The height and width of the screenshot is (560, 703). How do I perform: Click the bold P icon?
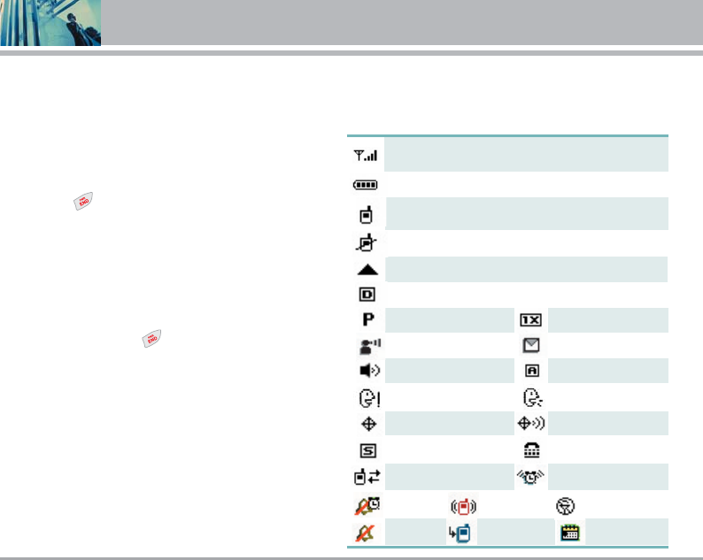point(368,319)
